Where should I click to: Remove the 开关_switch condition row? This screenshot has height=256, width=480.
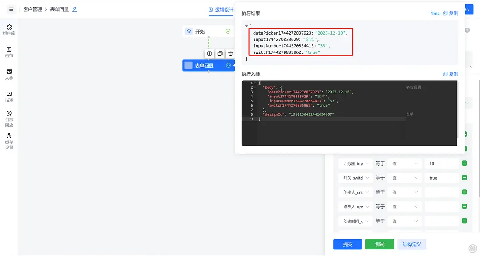464,177
